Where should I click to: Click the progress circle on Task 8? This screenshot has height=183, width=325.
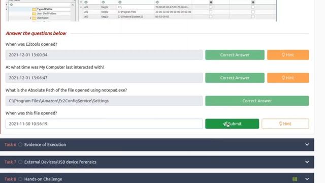tap(20, 179)
